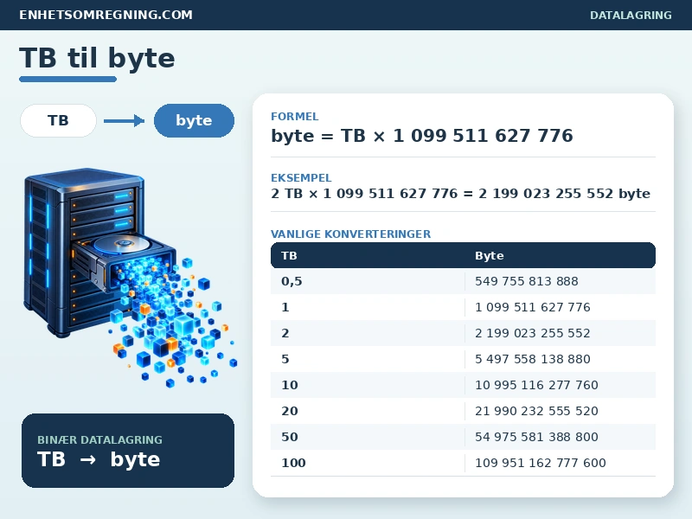Viewport: 692px width, 519px height.
Task: Click the ENHETSOMREGNING.COM site name
Action: coord(106,15)
